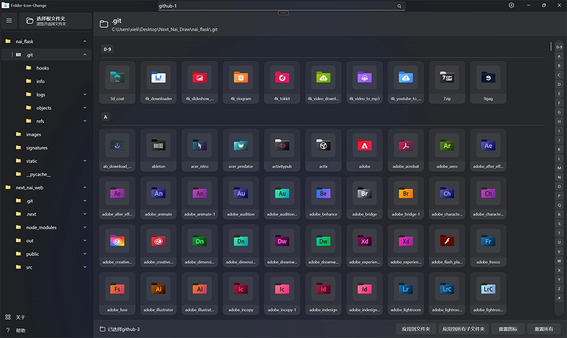Pick the 9gag folder icon
Viewport: 567px width, 338px height.
[x=488, y=82]
